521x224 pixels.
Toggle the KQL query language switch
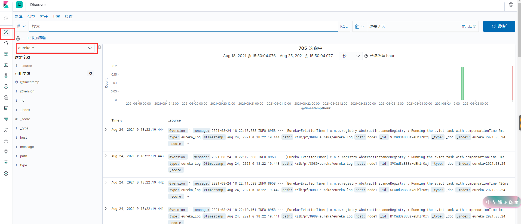tap(344, 26)
